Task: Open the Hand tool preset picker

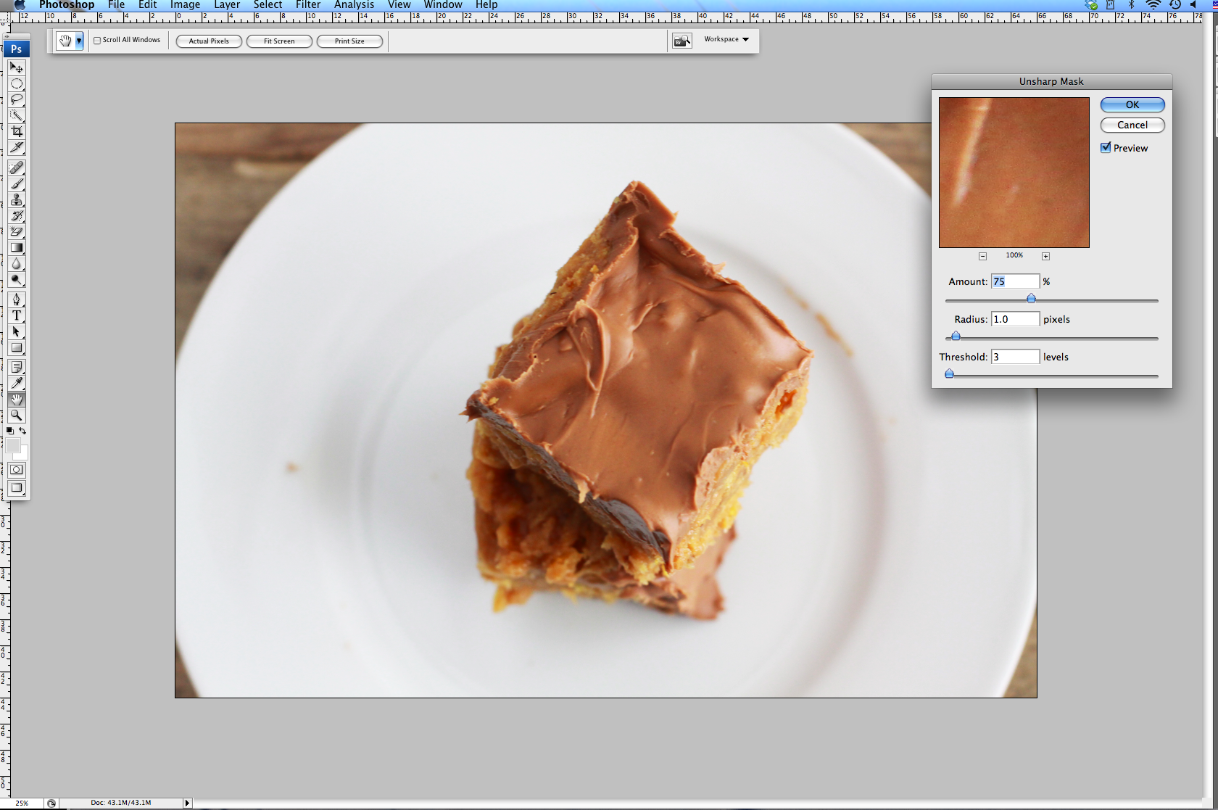Action: (79, 41)
